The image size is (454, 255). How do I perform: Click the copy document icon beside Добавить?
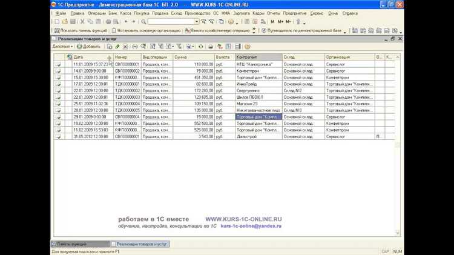(110, 47)
